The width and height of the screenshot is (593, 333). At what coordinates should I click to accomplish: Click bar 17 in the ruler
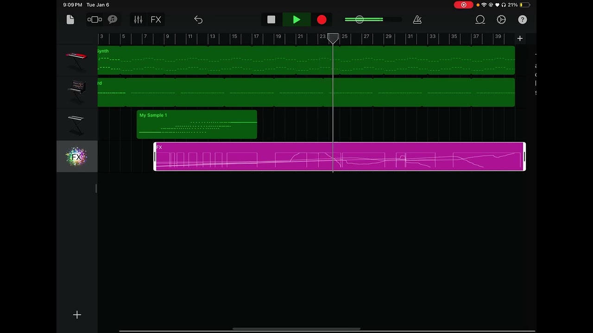[256, 37]
